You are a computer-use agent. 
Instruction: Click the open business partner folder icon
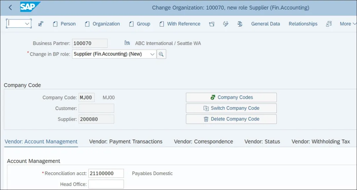point(212,24)
